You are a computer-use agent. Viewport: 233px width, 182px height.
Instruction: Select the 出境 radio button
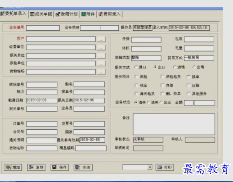[x=194, y=67]
